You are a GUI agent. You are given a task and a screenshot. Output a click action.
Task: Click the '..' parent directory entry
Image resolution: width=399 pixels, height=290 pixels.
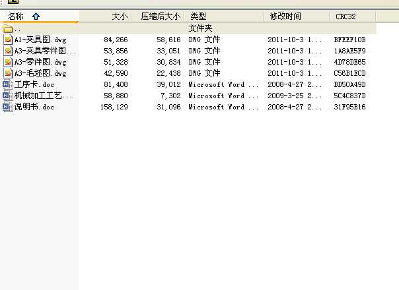[17, 30]
